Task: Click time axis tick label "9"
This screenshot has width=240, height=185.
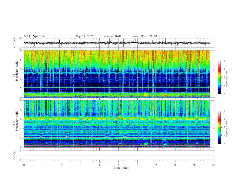Action: (194, 165)
